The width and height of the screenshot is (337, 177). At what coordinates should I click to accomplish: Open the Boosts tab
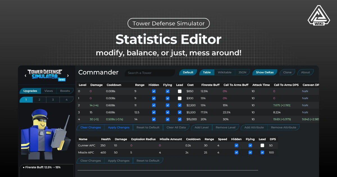point(65,91)
